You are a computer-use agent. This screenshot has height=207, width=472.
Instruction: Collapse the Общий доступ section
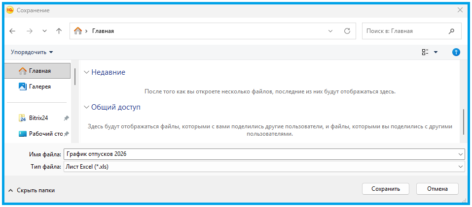[87, 107]
